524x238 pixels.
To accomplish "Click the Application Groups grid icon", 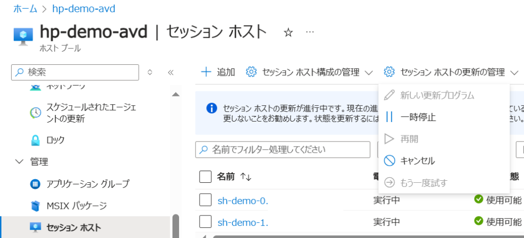I will (x=35, y=184).
